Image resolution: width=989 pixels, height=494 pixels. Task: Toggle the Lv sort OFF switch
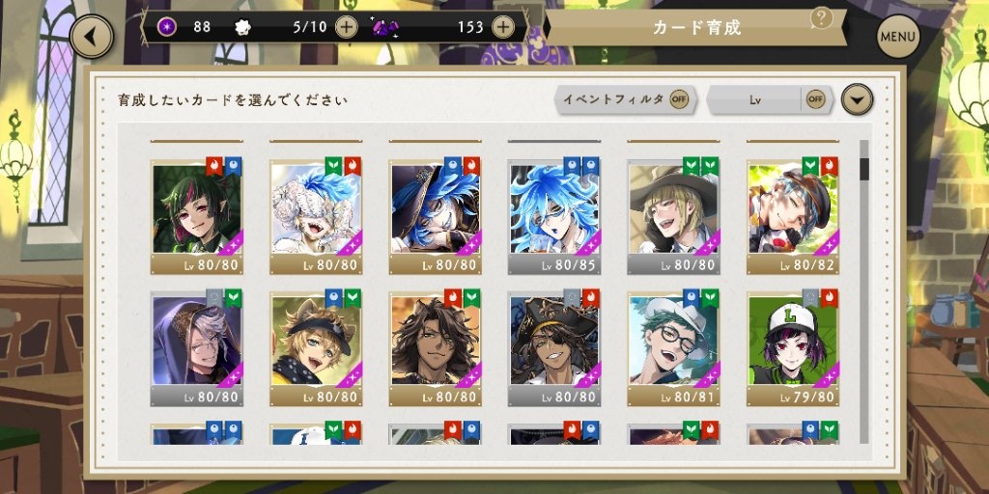pos(815,99)
